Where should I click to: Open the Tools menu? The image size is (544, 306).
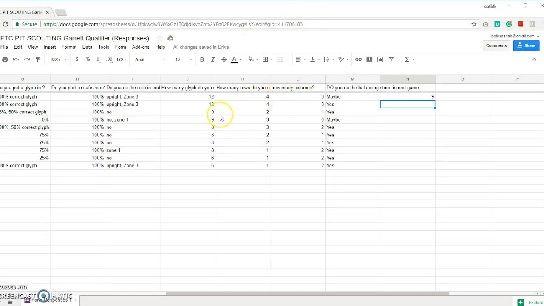pos(104,47)
